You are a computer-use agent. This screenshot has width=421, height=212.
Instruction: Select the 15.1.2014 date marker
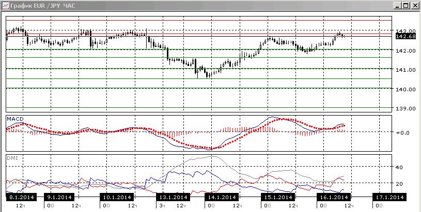(278, 197)
